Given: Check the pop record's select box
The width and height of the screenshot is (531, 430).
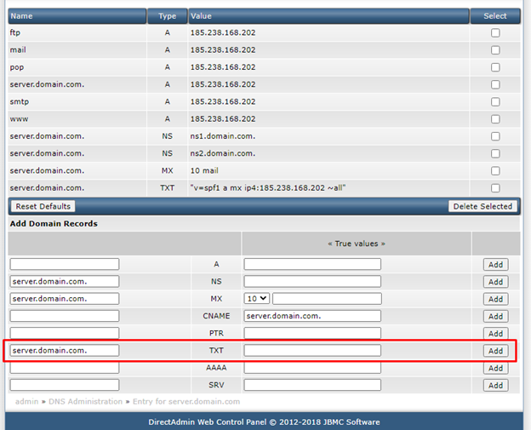Looking at the screenshot, I should coord(495,67).
